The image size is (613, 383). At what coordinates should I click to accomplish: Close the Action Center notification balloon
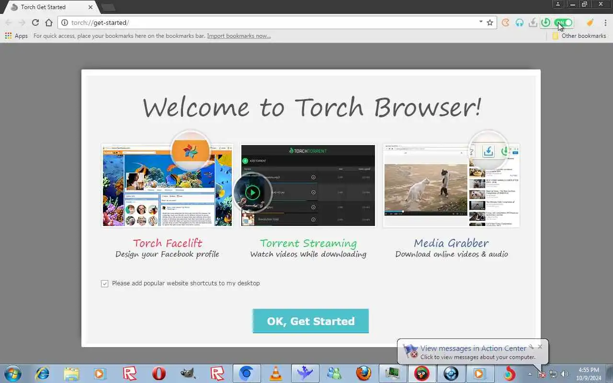pyautogui.click(x=540, y=347)
